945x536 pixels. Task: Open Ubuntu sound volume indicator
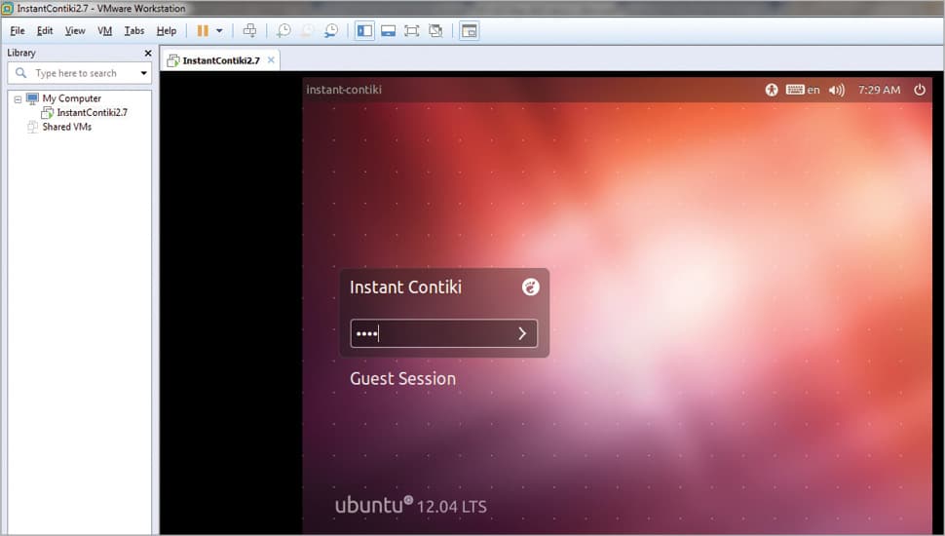point(836,90)
